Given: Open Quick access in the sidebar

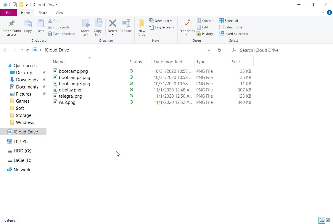Looking at the screenshot, I should pyautogui.click(x=23, y=66).
